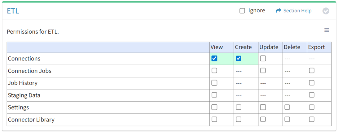The image size is (338, 132).
Task: Click the ETL section title
Action: click(13, 11)
